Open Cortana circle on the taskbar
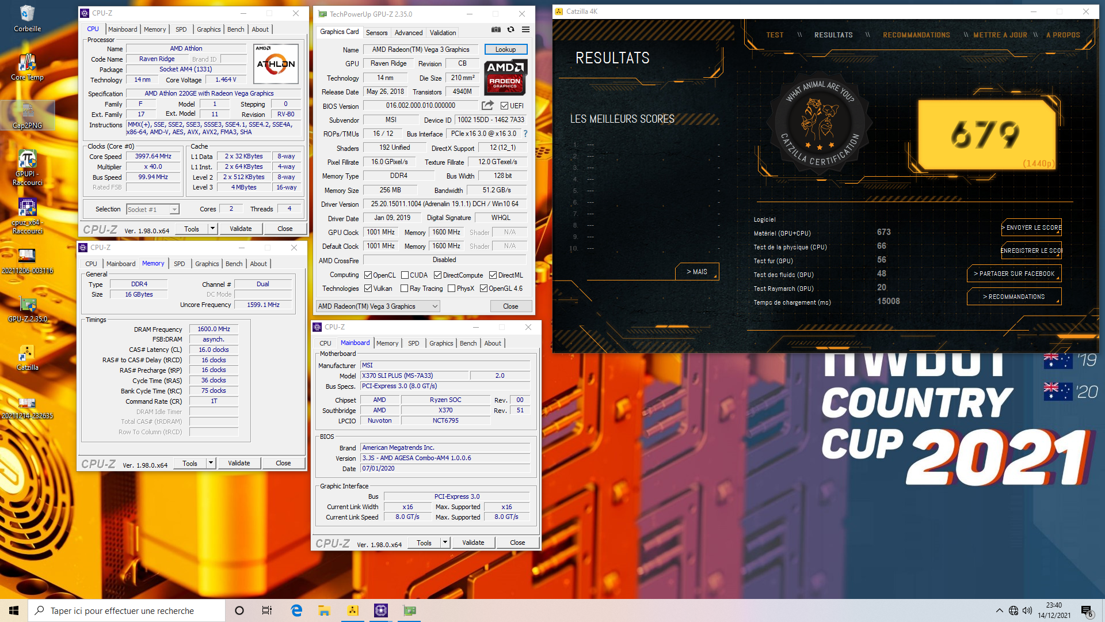 coord(239,610)
